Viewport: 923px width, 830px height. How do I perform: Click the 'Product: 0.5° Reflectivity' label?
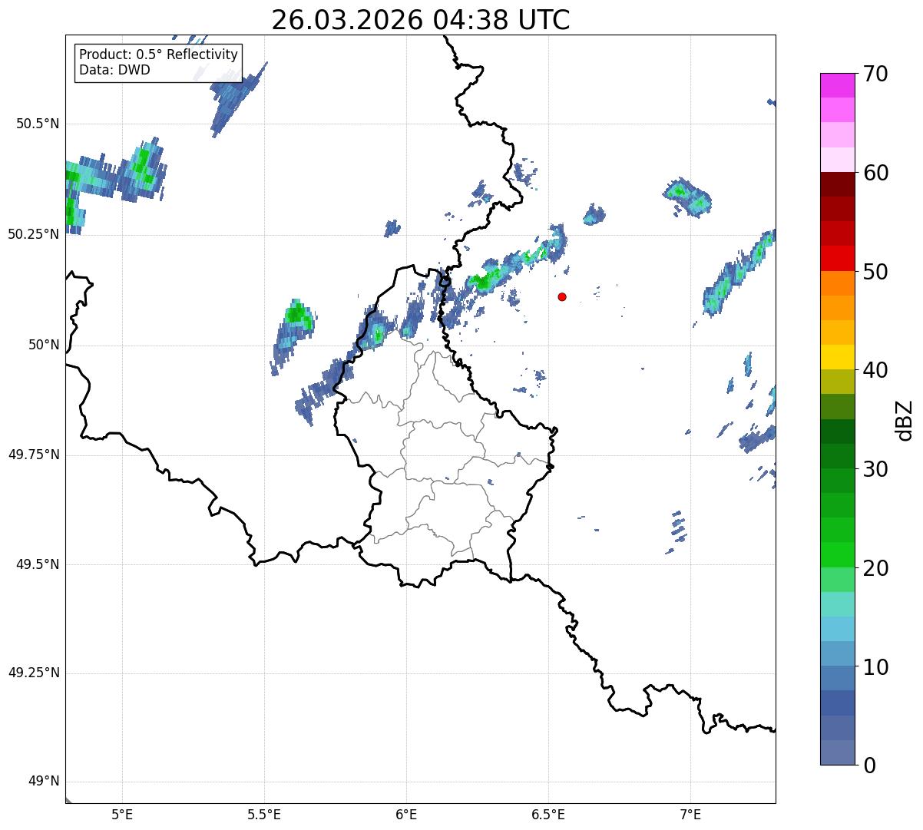(158, 55)
